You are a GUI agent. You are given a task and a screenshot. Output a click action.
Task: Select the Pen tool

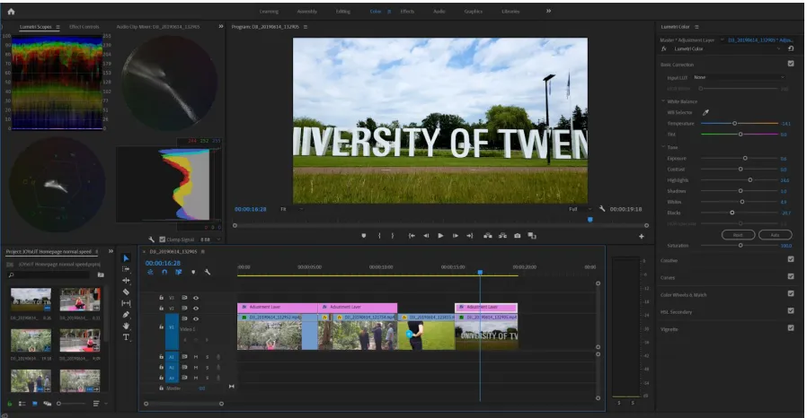[x=126, y=314]
